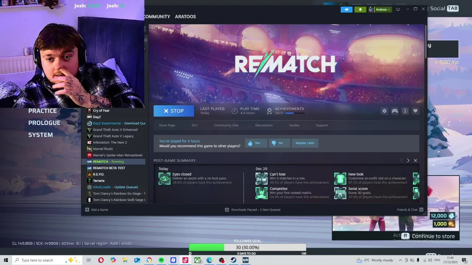Viewport: 472px width, 265px height.
Task: Show REMATCH game info icon
Action: click(405, 111)
